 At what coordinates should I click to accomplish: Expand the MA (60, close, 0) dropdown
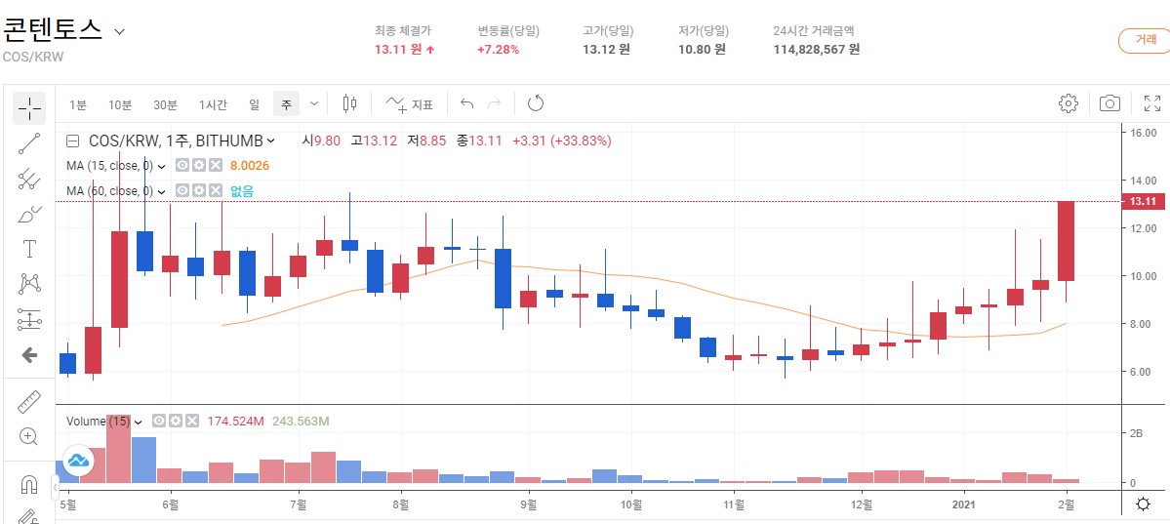click(161, 191)
